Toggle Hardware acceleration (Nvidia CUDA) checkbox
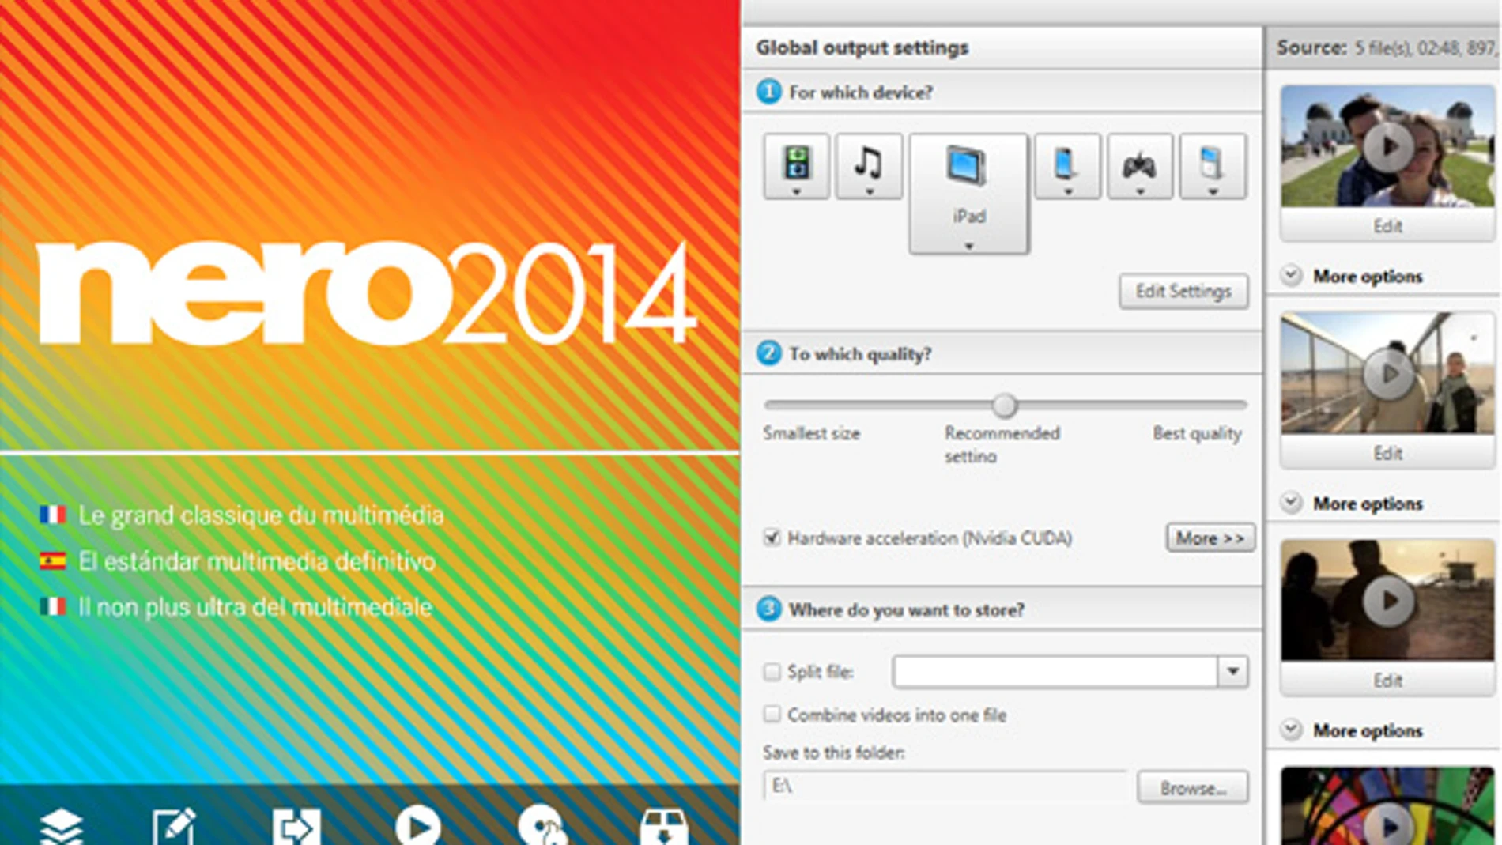This screenshot has width=1502, height=845. click(772, 538)
